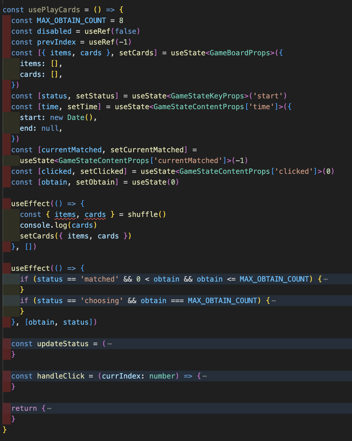The image size is (352, 441).
Task: Click the updateStatus function name
Action: [x=63, y=344]
